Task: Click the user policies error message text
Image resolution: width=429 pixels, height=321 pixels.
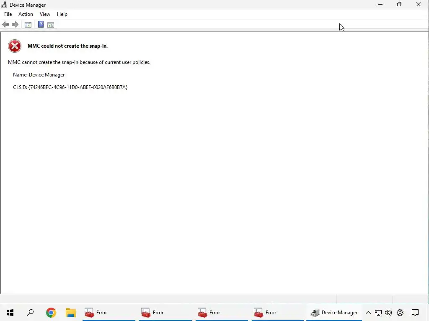Action: pyautogui.click(x=79, y=62)
